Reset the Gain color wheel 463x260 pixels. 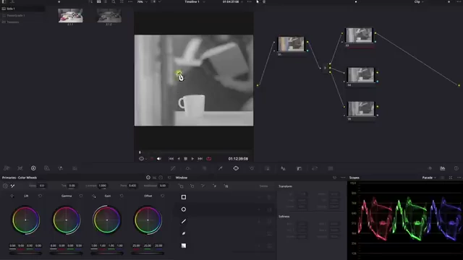coord(122,196)
